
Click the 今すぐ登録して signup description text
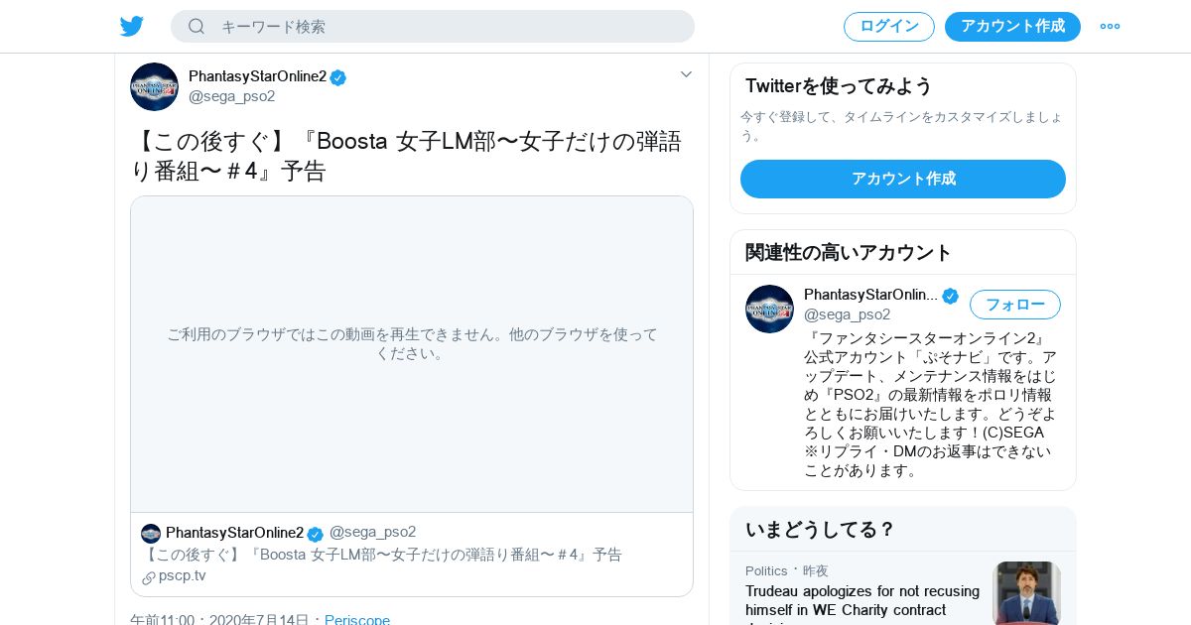(x=901, y=126)
